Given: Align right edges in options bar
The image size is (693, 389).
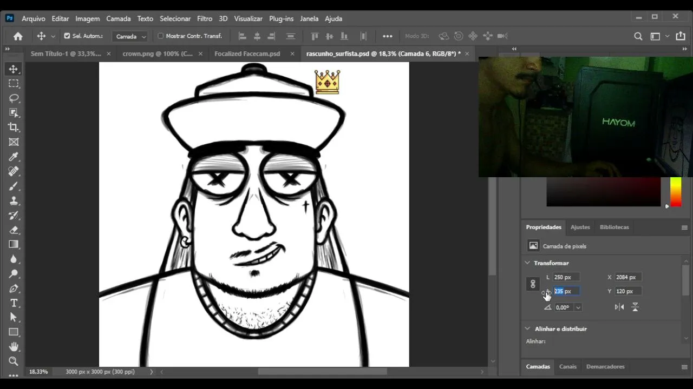Looking at the screenshot, I should 272,36.
